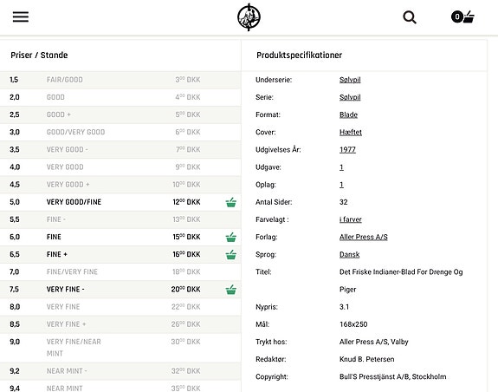Screen dimensions: 498x392
Task: Open the 1977 release year link
Action: coord(347,150)
